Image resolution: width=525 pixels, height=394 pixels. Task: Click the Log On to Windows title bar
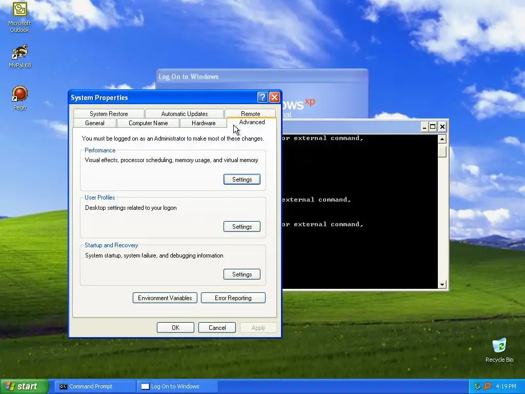tap(262, 76)
